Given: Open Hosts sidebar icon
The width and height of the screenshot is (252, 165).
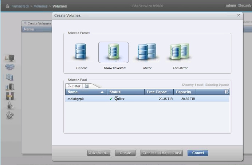Looking at the screenshot, I should pyautogui.click(x=9, y=87).
